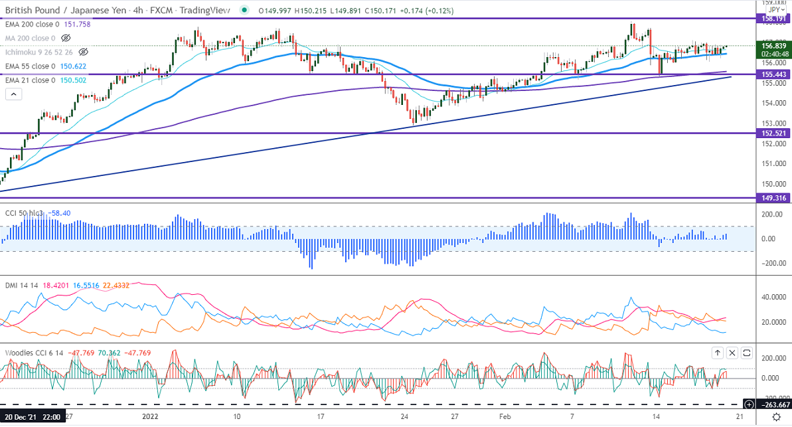792x427 pixels.
Task: Click the Feb time axis label
Action: coord(505,416)
